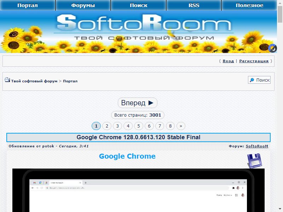Toggle the dark mode moon icon
The height and width of the screenshot is (212, 283).
(272, 48)
